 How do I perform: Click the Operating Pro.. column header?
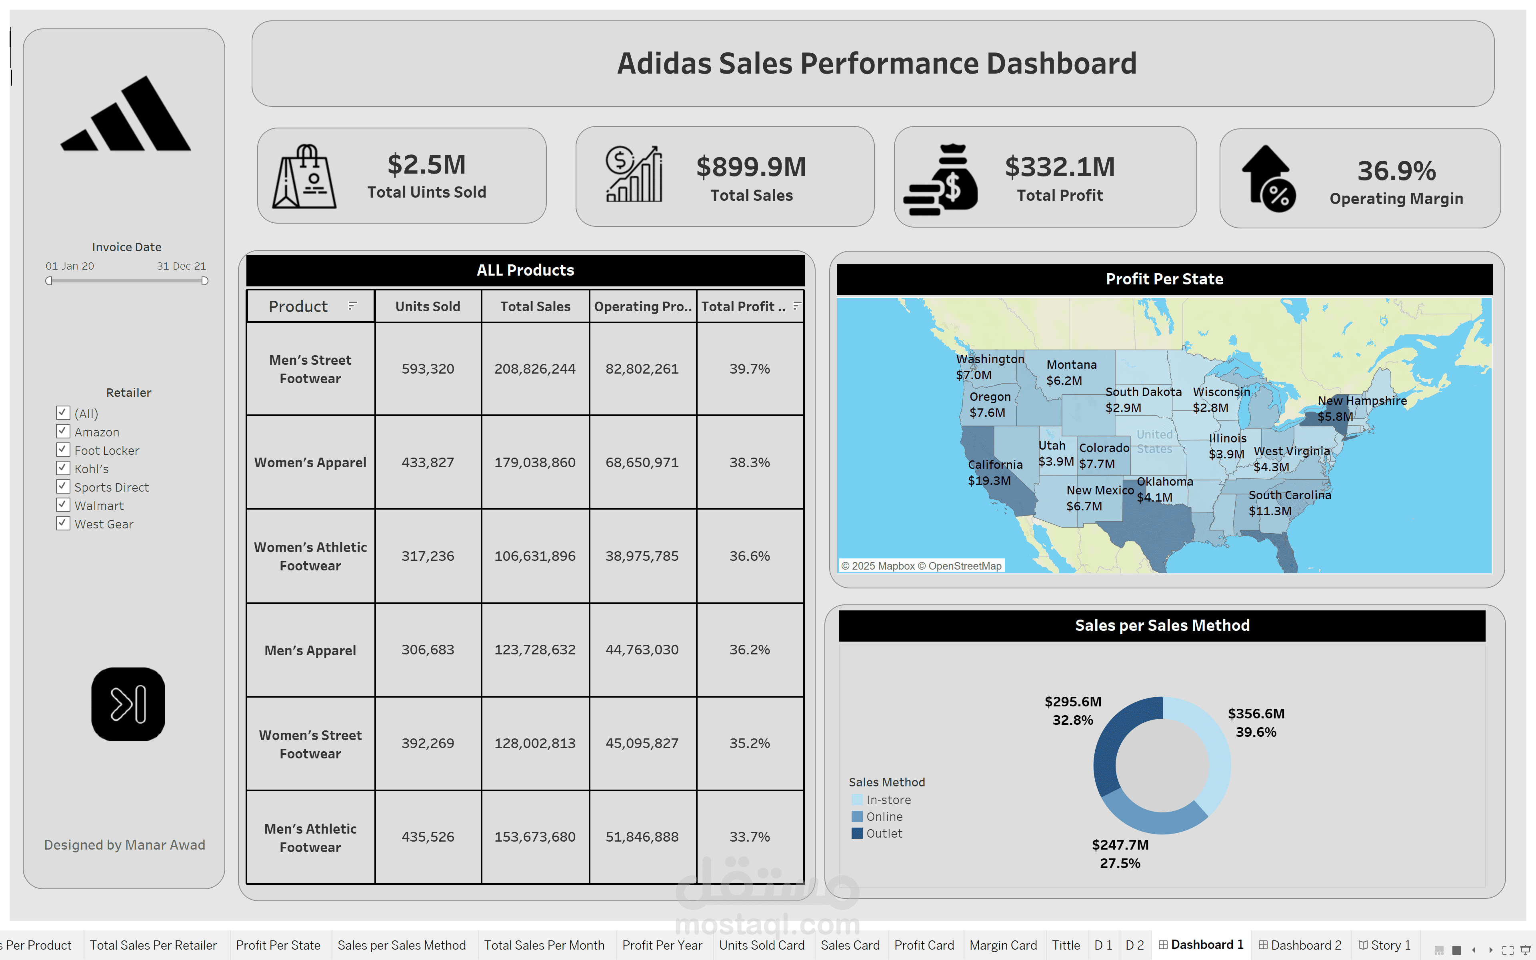coord(642,306)
